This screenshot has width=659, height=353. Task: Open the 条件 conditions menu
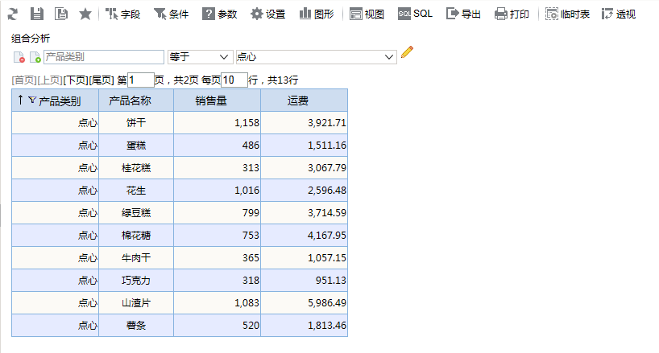coord(171,14)
